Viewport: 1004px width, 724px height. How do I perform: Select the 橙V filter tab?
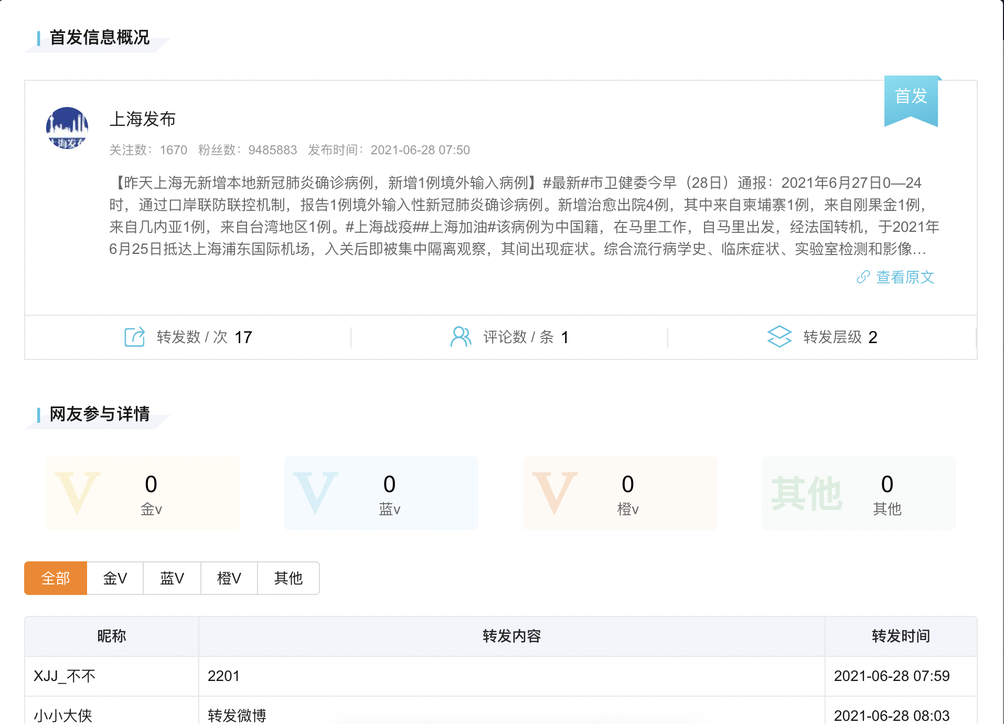[x=229, y=578]
